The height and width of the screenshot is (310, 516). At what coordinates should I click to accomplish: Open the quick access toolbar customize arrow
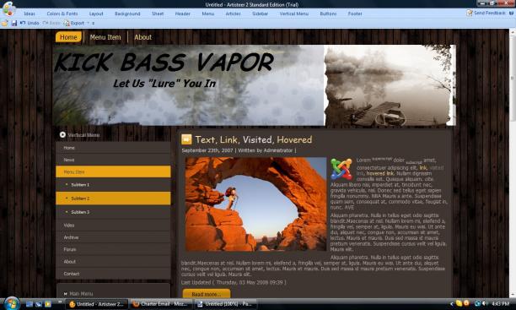[93, 23]
